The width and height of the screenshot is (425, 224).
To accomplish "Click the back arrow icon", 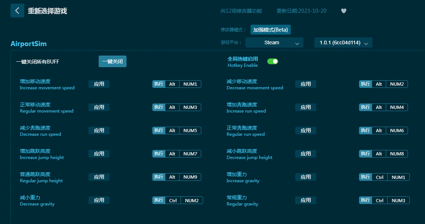I will [x=17, y=11].
